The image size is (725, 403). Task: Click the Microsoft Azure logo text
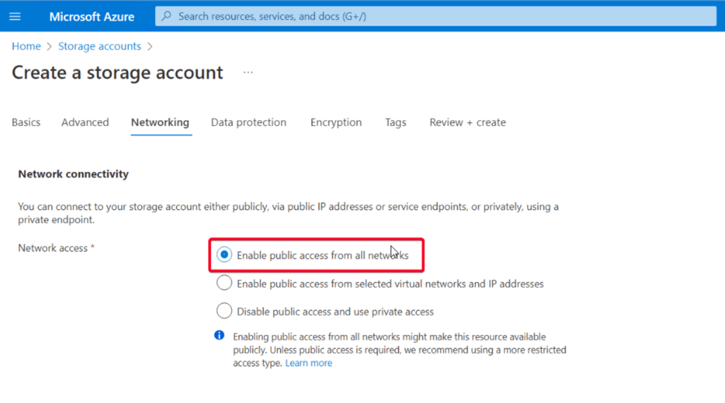[x=91, y=17]
